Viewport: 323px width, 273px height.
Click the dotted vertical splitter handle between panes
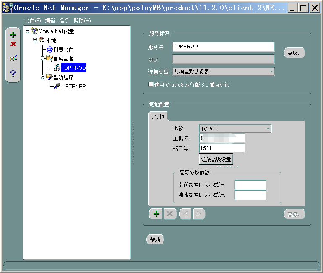coord(133,143)
